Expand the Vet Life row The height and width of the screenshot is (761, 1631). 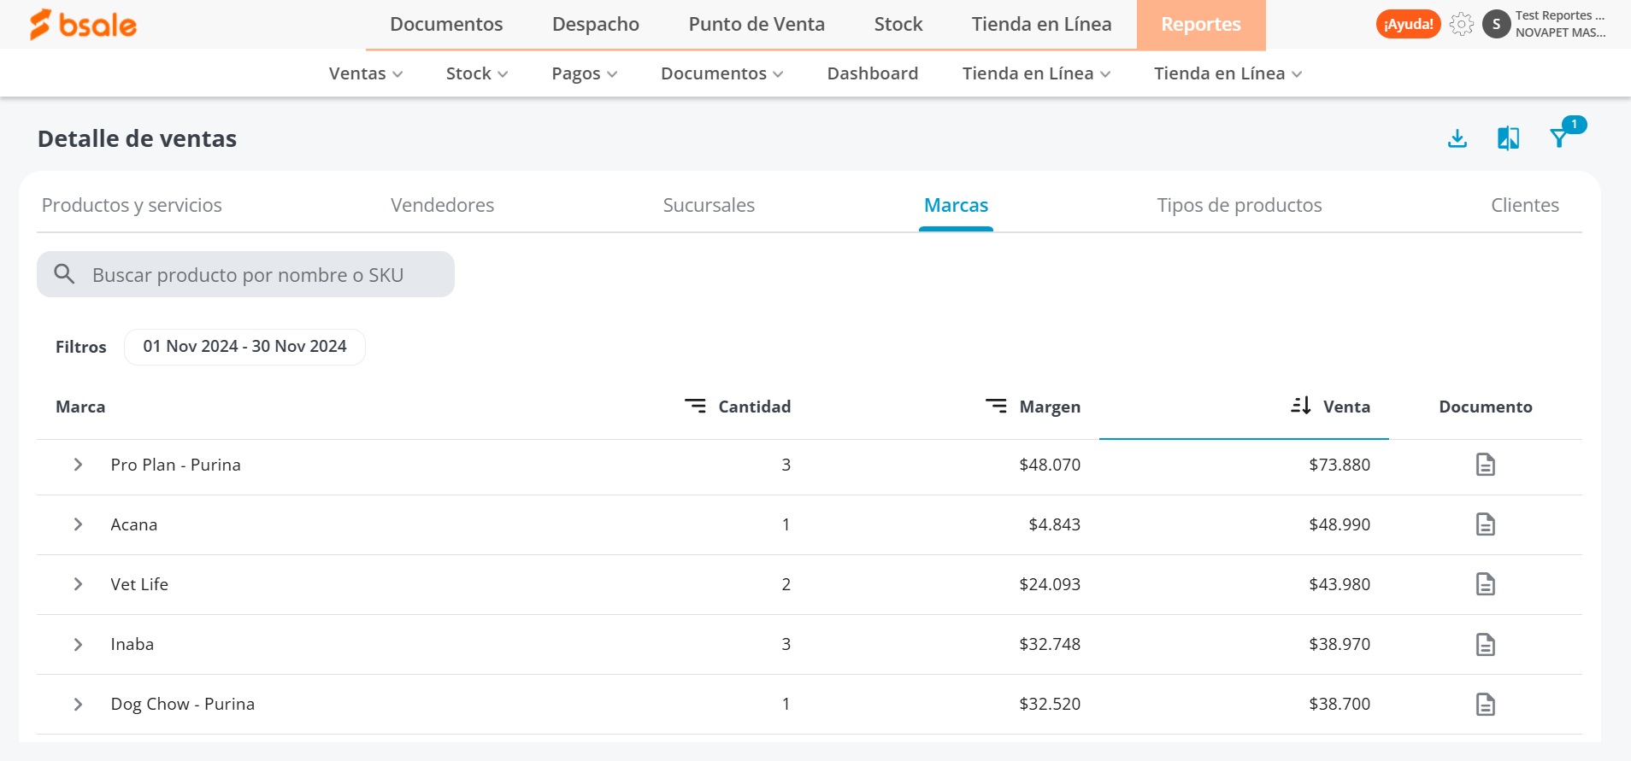(x=78, y=584)
